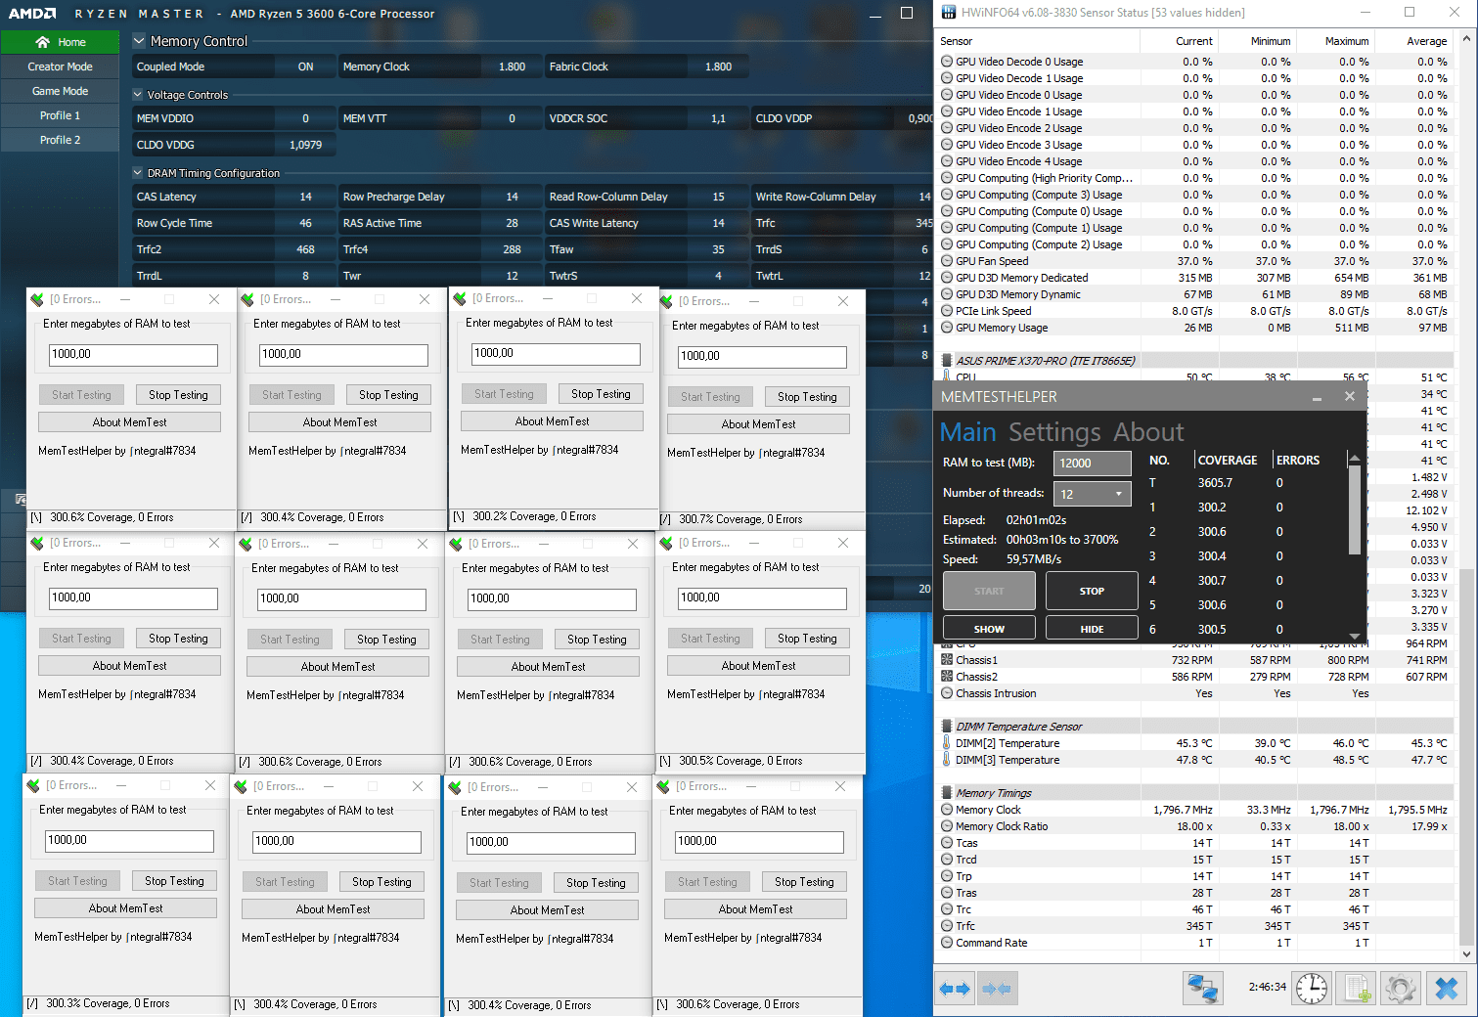Click the chip icon of ASUS PRIME X370-PRO group
The width and height of the screenshot is (1478, 1017).
coord(947,361)
